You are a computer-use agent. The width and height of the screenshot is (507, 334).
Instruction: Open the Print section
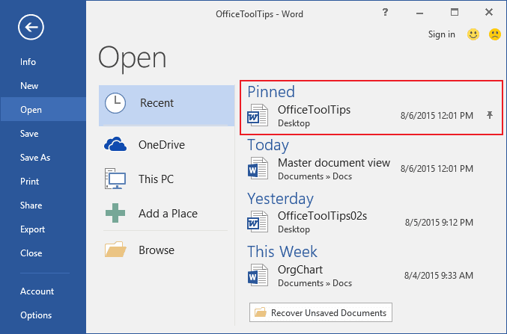click(30, 182)
